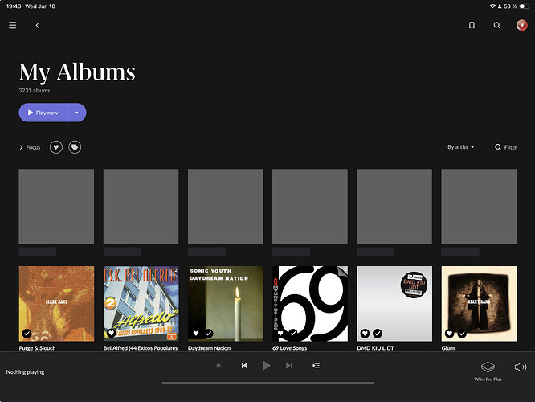Open the hamburger navigation menu
The image size is (535, 402).
[13, 25]
